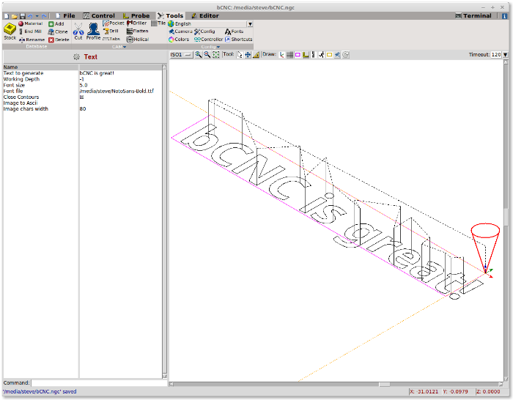Open Shortcuts configuration

pyautogui.click(x=238, y=40)
